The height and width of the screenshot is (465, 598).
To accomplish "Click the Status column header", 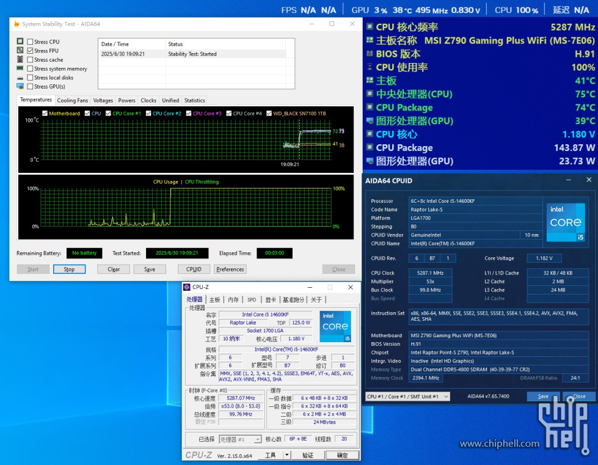I will [x=225, y=44].
